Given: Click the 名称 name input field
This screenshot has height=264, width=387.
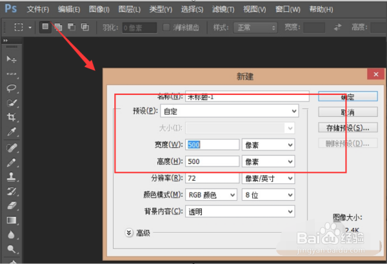Looking at the screenshot, I should [247, 97].
